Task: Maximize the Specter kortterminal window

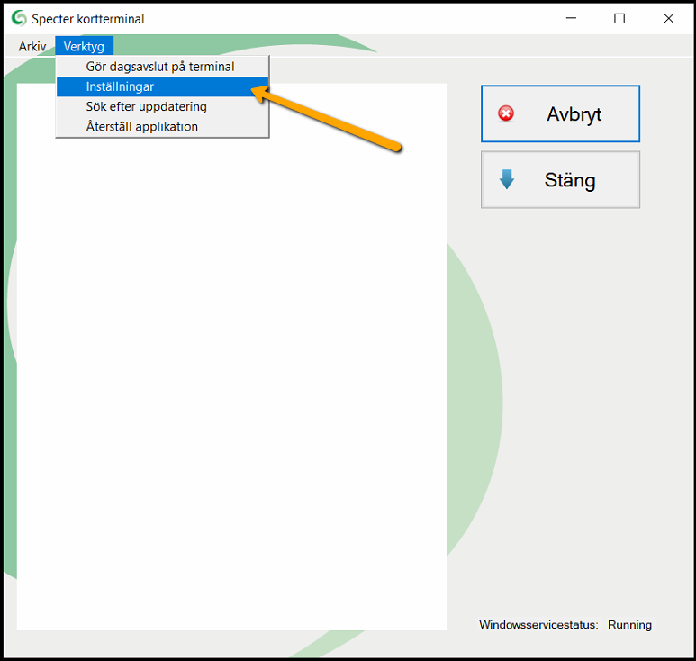Action: coord(619,19)
